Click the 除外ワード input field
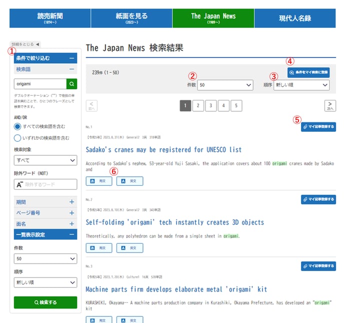The image size is (344, 323). click(x=45, y=184)
